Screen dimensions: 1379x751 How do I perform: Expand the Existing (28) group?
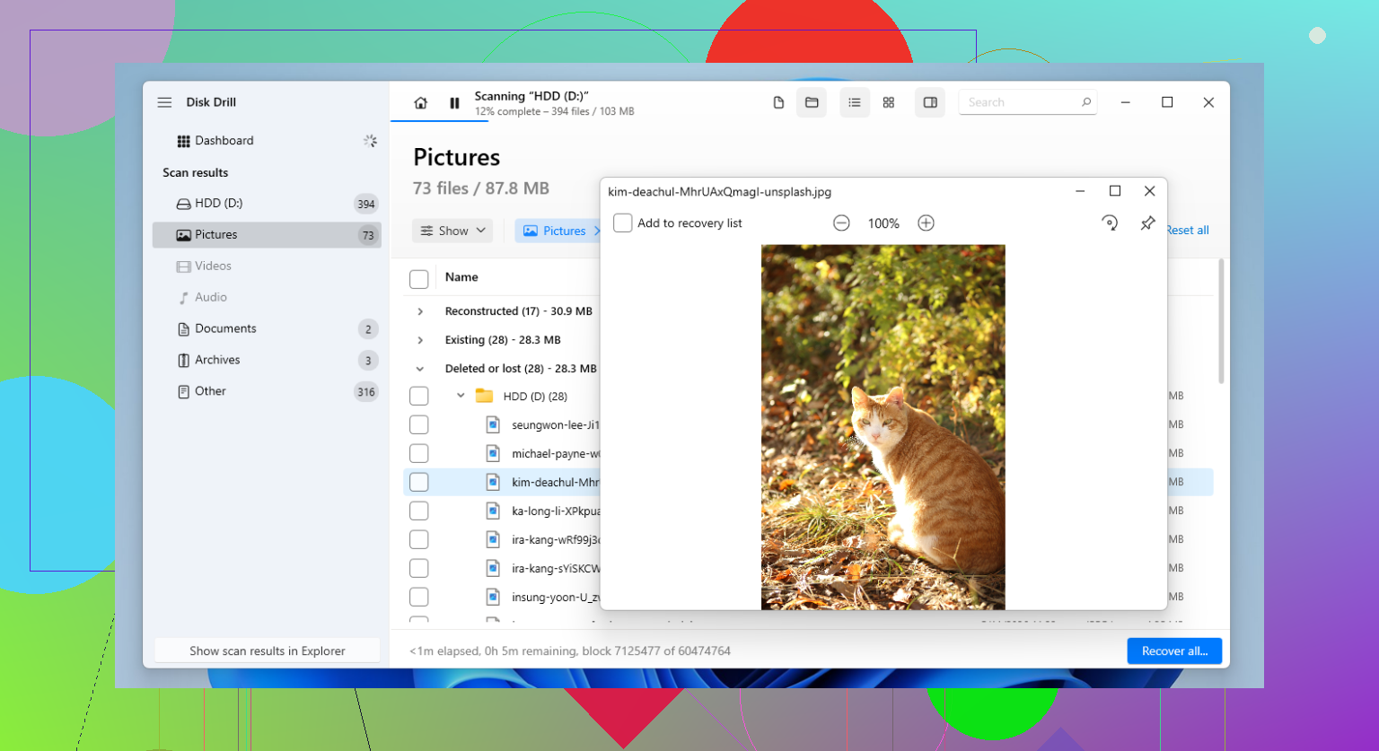[419, 340]
